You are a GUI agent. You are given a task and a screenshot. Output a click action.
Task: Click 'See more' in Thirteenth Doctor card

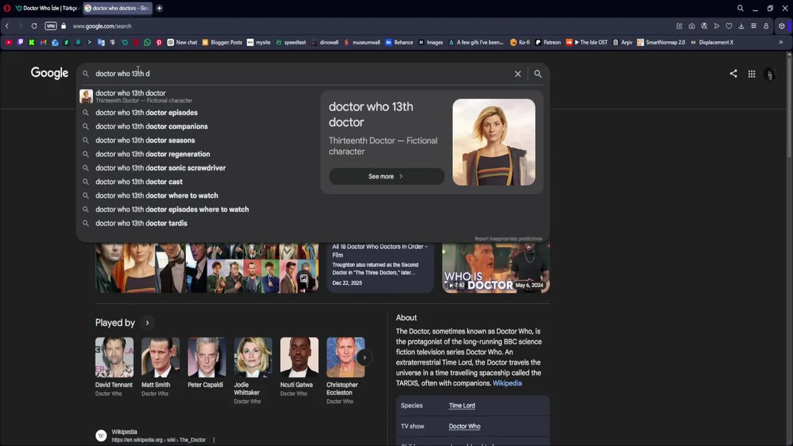387,177
